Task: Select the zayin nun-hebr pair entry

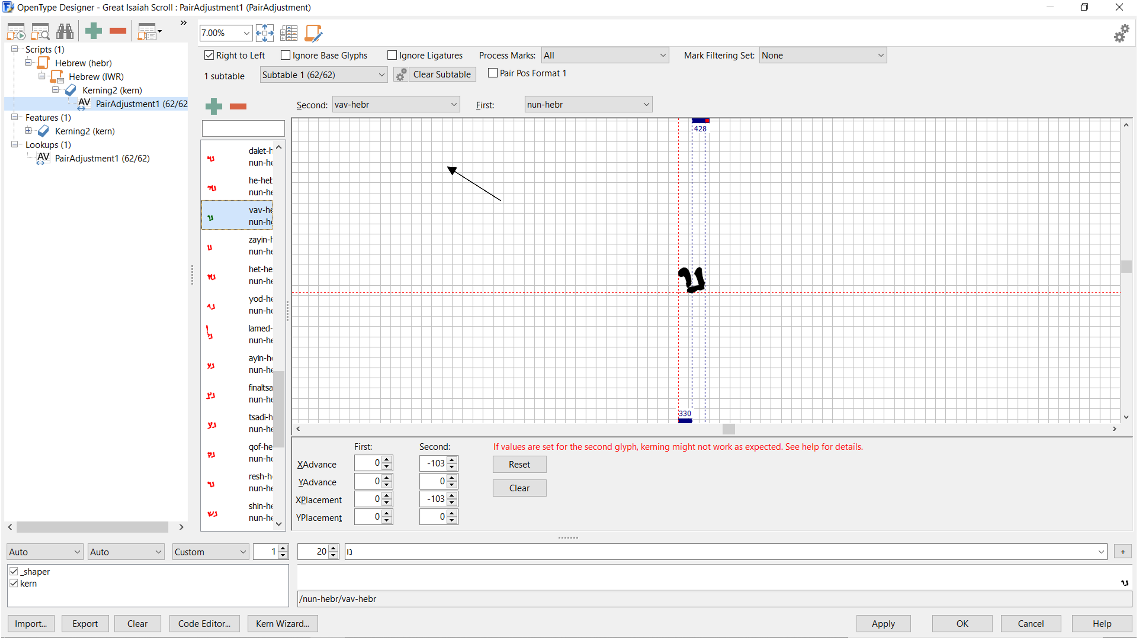Action: click(x=237, y=245)
